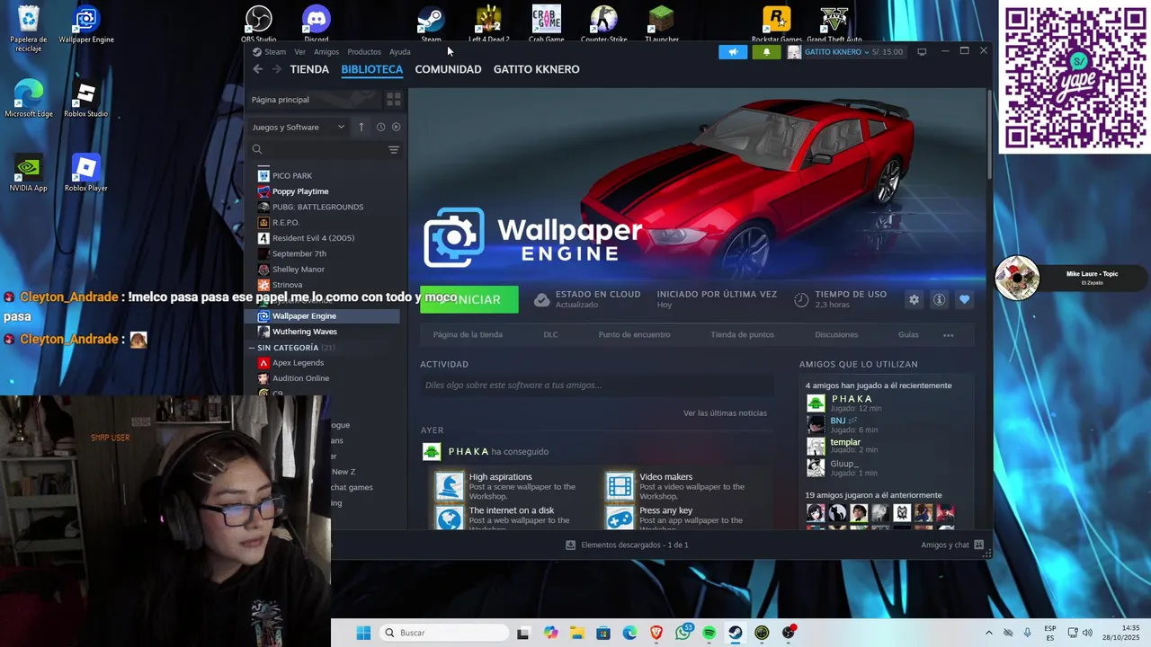Open the more options ellipsis after Guías

click(948, 334)
